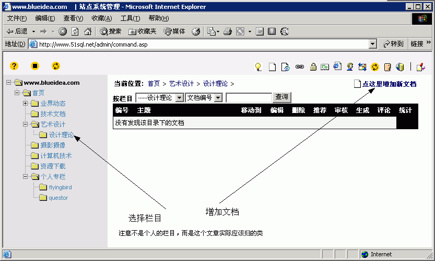Select 技术文档 in the tree
Image resolution: width=435 pixels, height=261 pixels.
53,114
